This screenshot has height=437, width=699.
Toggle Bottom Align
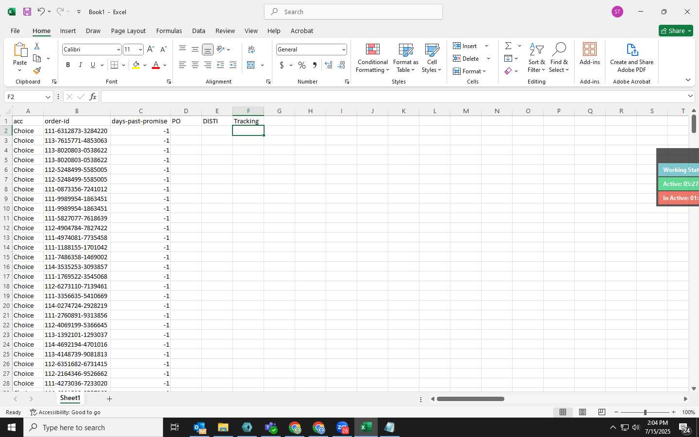[208, 49]
